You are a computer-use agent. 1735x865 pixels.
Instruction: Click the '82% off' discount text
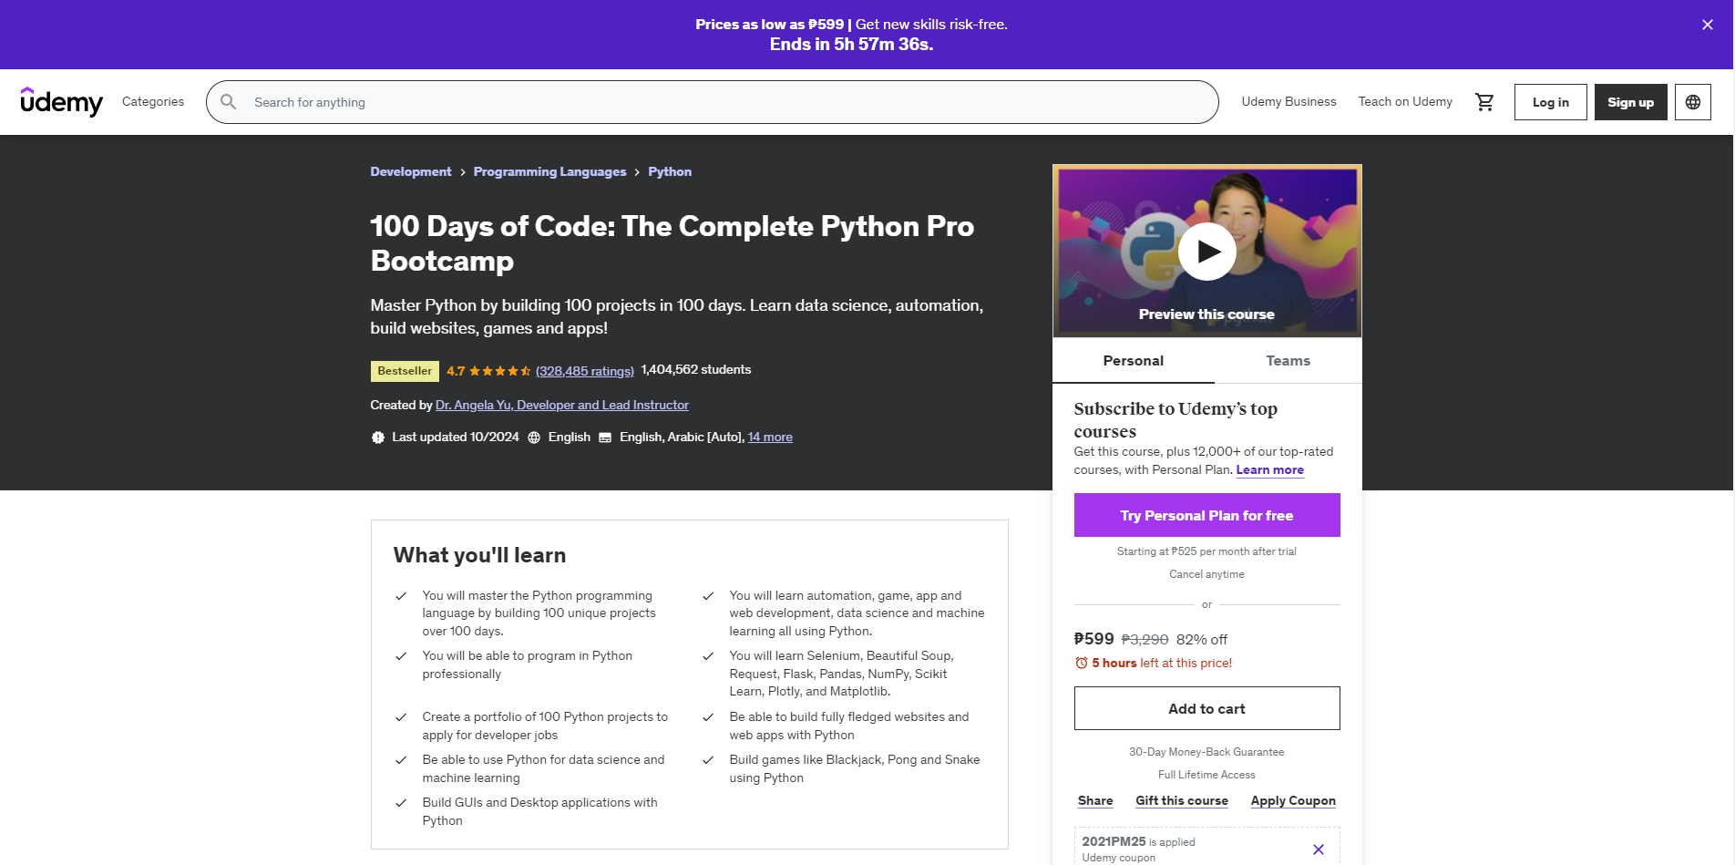[1201, 640]
